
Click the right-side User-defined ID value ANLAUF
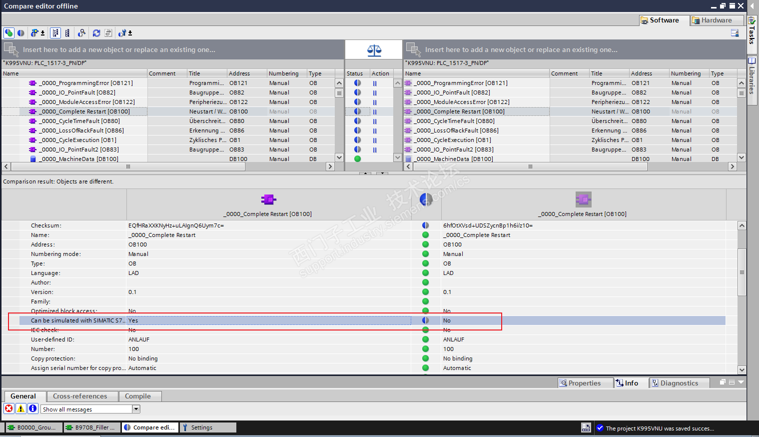[x=454, y=339]
